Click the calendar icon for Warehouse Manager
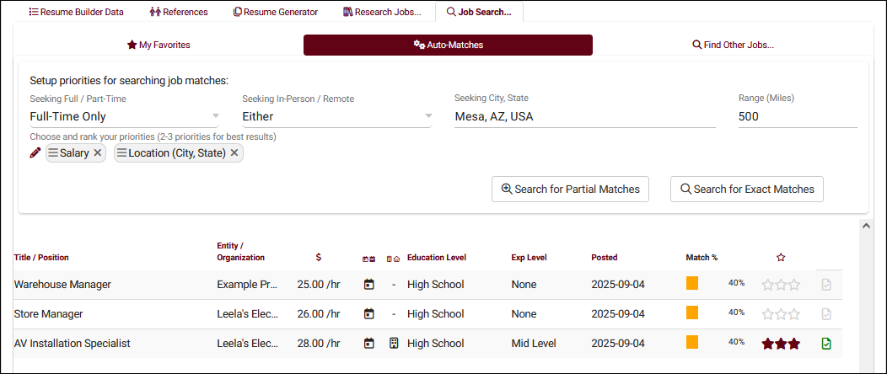Viewport: 887px width, 374px height. pos(368,285)
